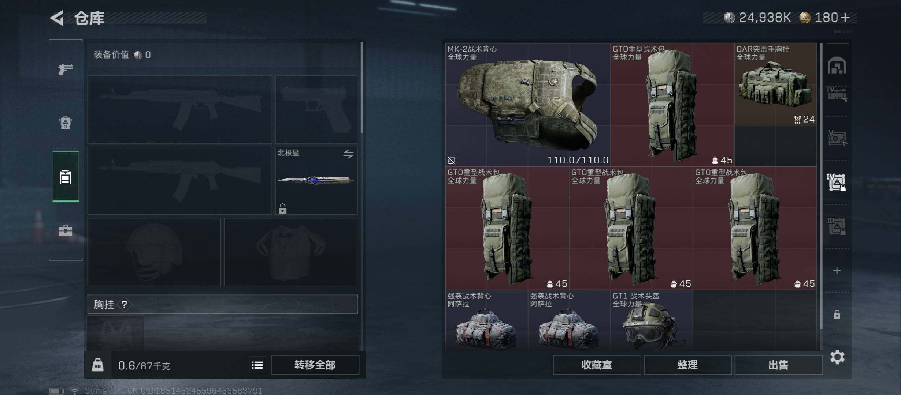The width and height of the screenshot is (901, 395).
Task: Swap the 北极星 knife using the swap arrows
Action: coord(348,154)
